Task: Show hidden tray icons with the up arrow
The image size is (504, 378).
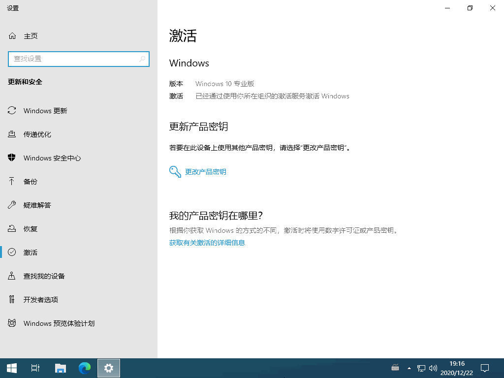Action: pos(409,368)
